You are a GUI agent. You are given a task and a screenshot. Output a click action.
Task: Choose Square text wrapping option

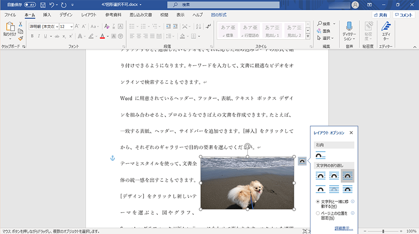point(320,176)
